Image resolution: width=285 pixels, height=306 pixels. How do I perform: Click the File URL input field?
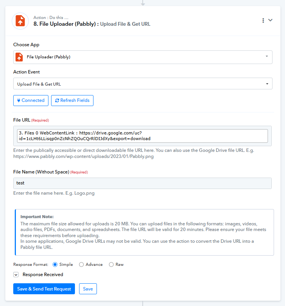pos(142,136)
